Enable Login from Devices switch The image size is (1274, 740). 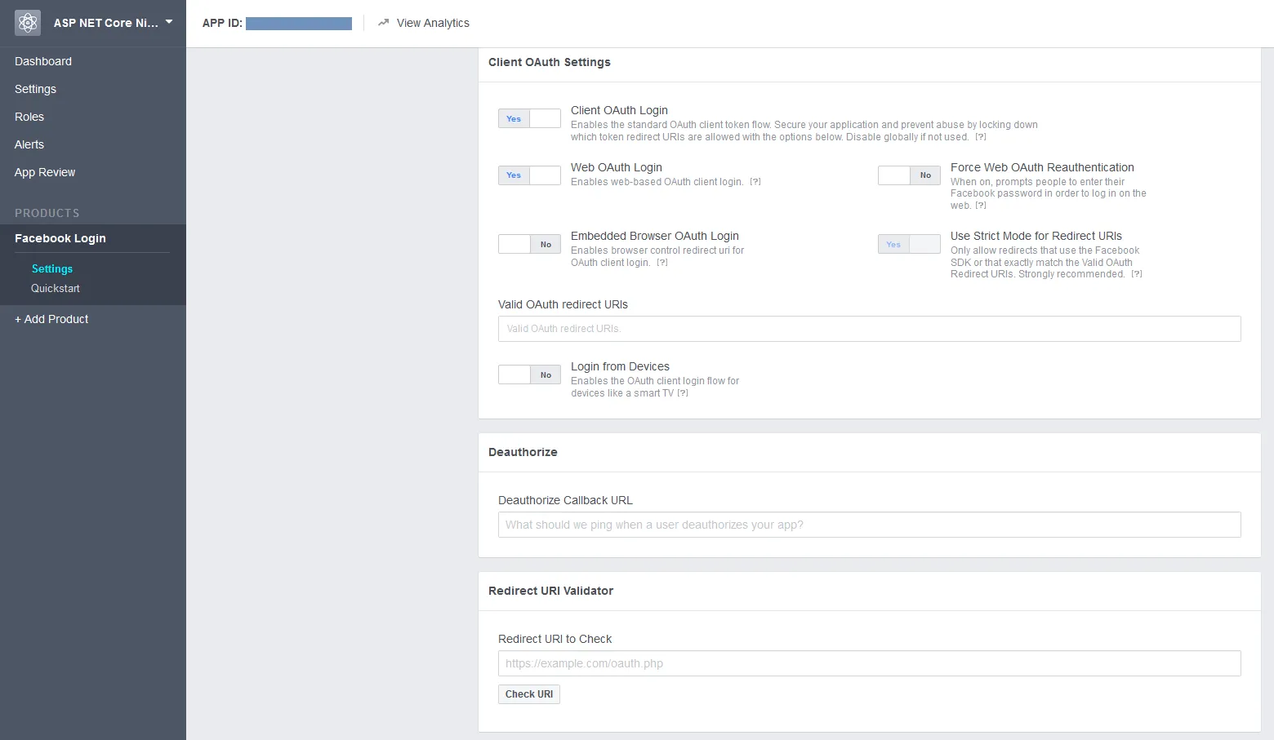(x=529, y=374)
